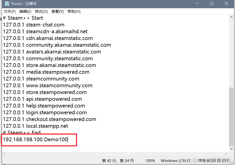
Task: Click the store.steampowered.com line
Action: [x=45, y=92]
